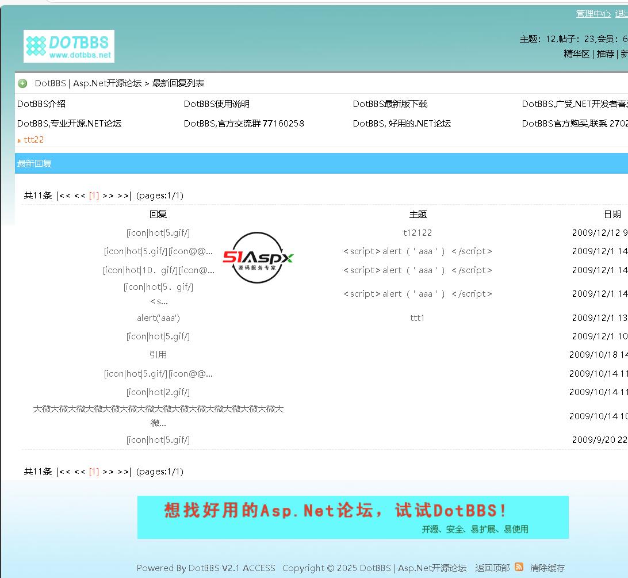Open reply [icon|hot|2.gif/]
The height and width of the screenshot is (578, 628).
pos(158,392)
